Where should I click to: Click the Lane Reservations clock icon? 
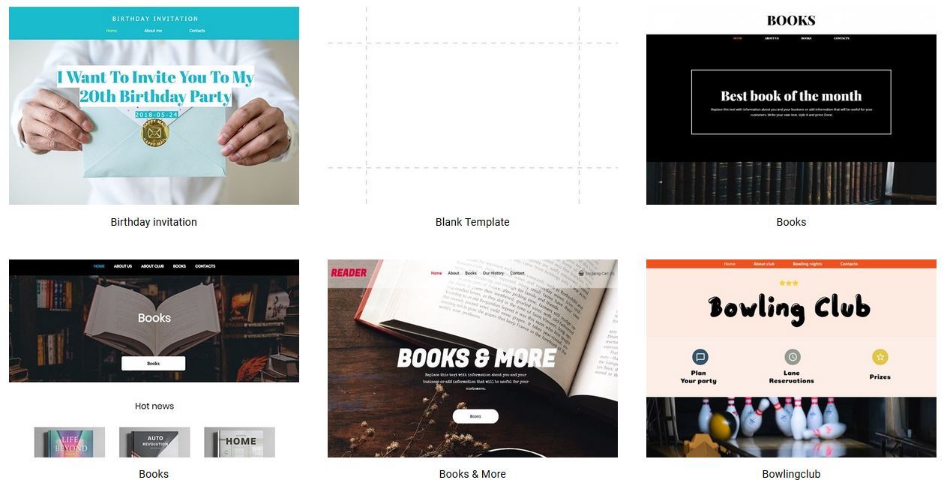[x=792, y=357]
